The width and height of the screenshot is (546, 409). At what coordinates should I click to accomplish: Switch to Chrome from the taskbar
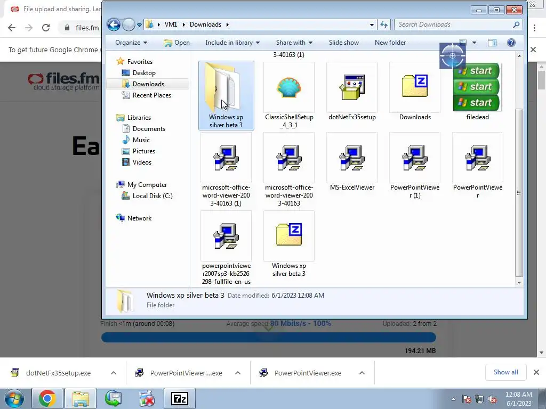[x=47, y=398]
